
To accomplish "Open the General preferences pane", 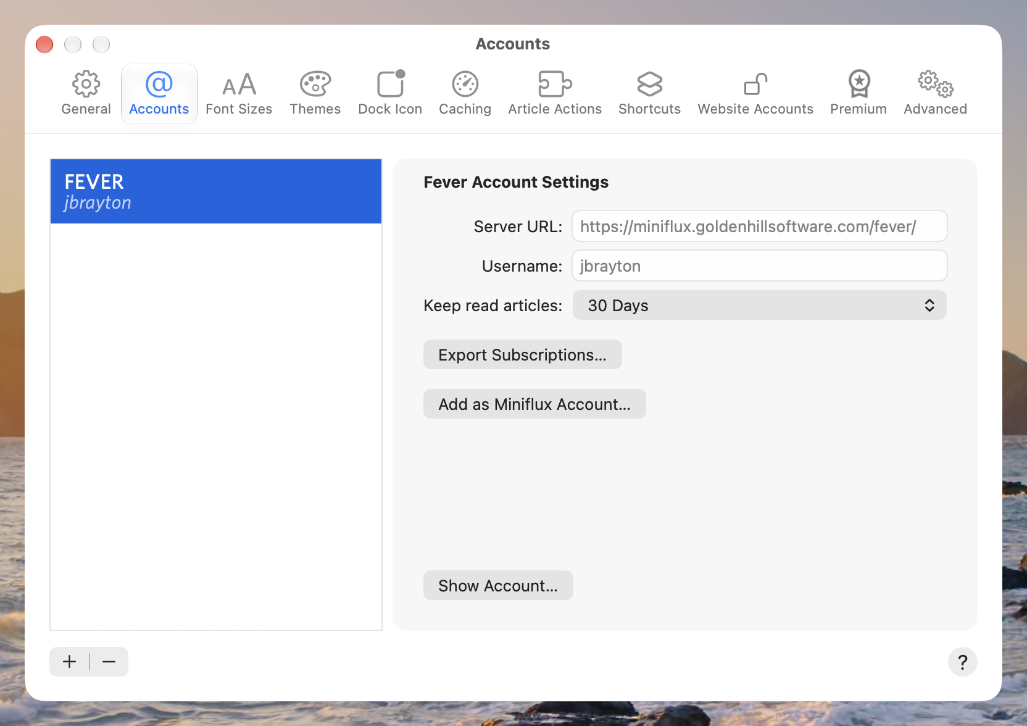I will tap(86, 94).
